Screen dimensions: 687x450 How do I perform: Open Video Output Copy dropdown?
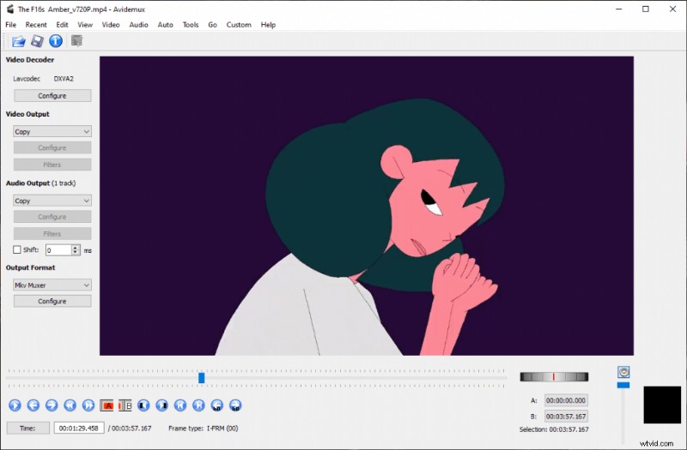pyautogui.click(x=52, y=132)
